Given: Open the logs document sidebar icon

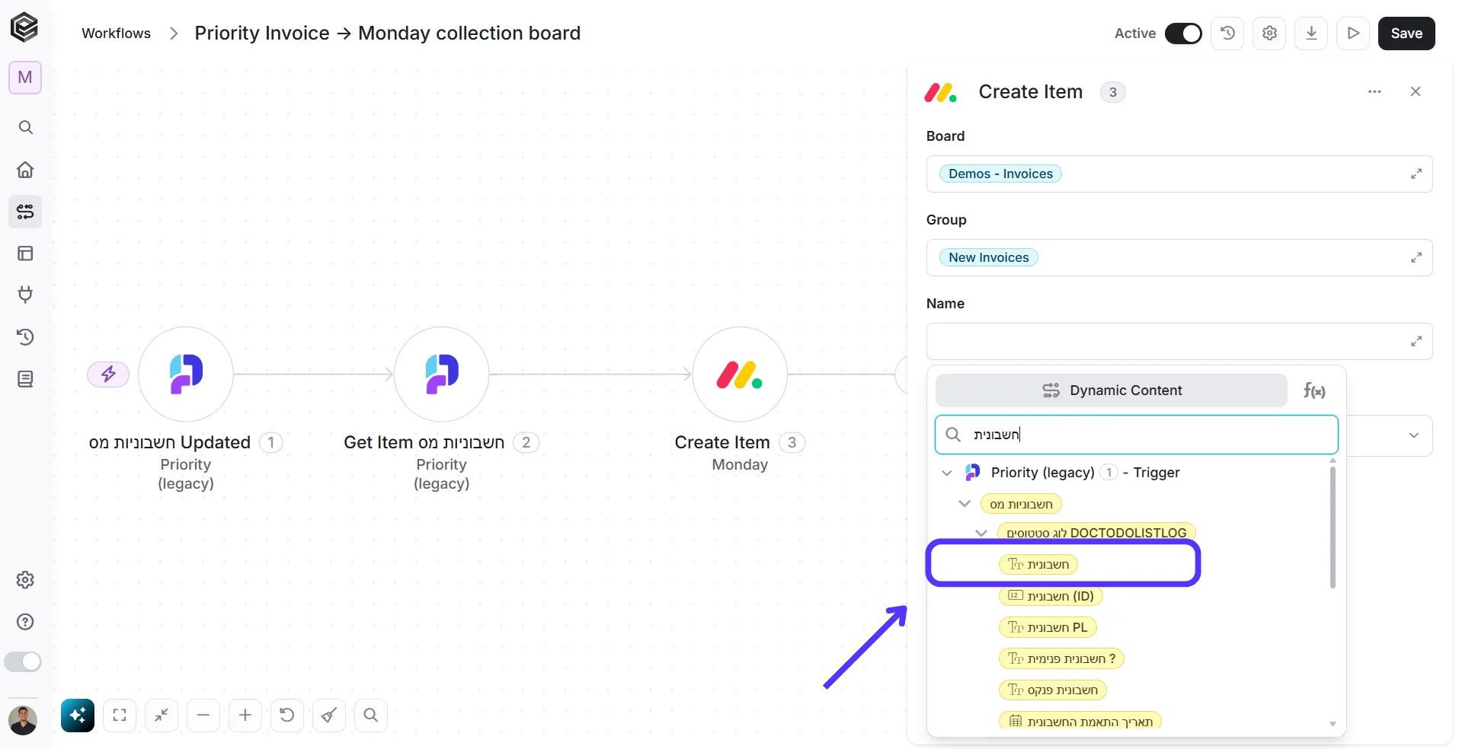Looking at the screenshot, I should coord(25,378).
